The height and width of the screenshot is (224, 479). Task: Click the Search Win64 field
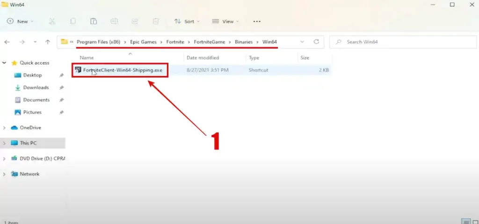403,42
